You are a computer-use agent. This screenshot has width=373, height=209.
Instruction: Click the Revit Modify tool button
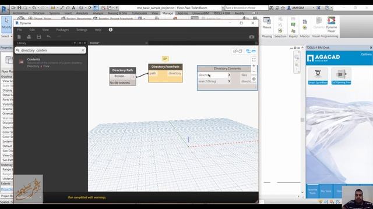pos(6,24)
